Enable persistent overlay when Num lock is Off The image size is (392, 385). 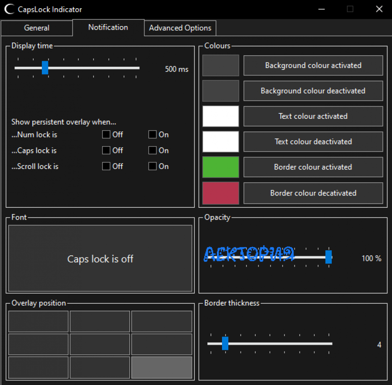coord(106,134)
